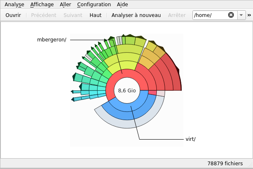Click the Suivant toolbar button
The image size is (253, 169).
click(x=73, y=15)
